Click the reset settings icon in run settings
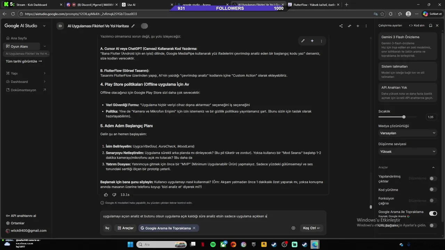The image size is (445, 250). pyautogui.click(x=430, y=25)
